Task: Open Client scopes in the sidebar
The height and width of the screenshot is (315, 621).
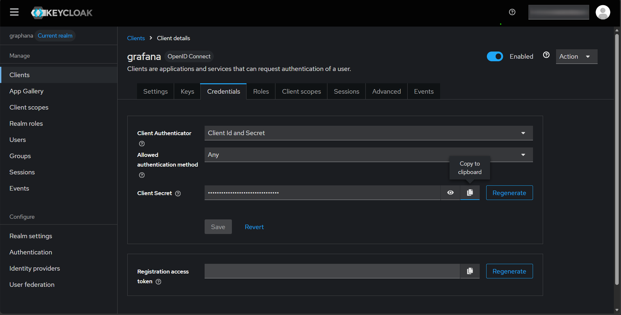Action: pos(59,107)
